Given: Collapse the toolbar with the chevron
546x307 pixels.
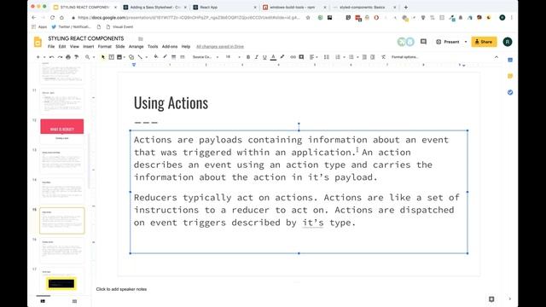Looking at the screenshot, I should tap(497, 57).
